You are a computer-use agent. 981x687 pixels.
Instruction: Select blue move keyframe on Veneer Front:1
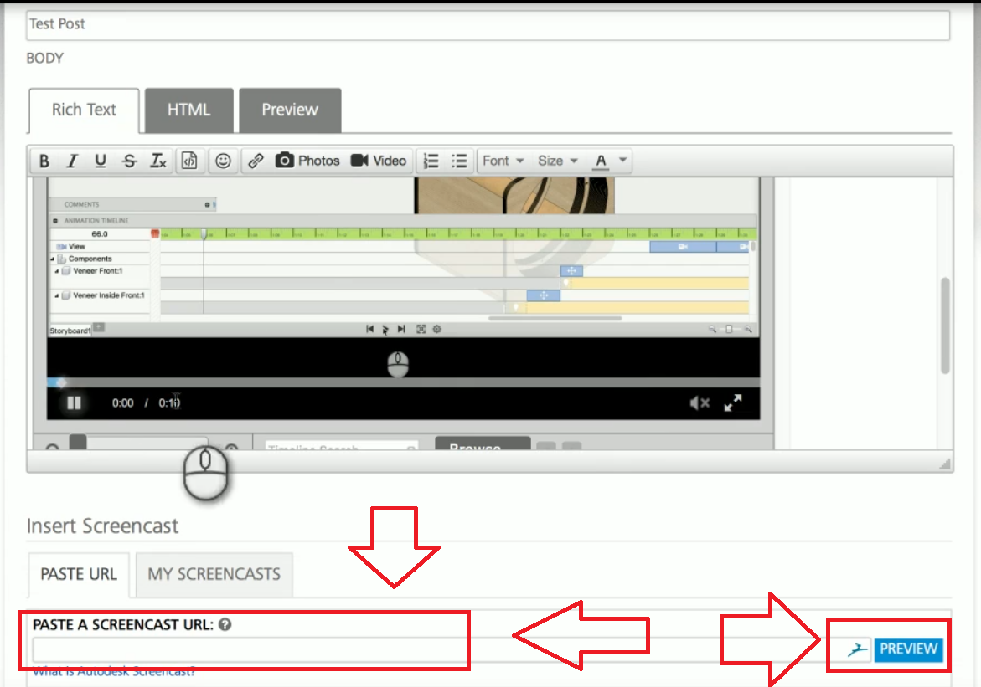[571, 270]
